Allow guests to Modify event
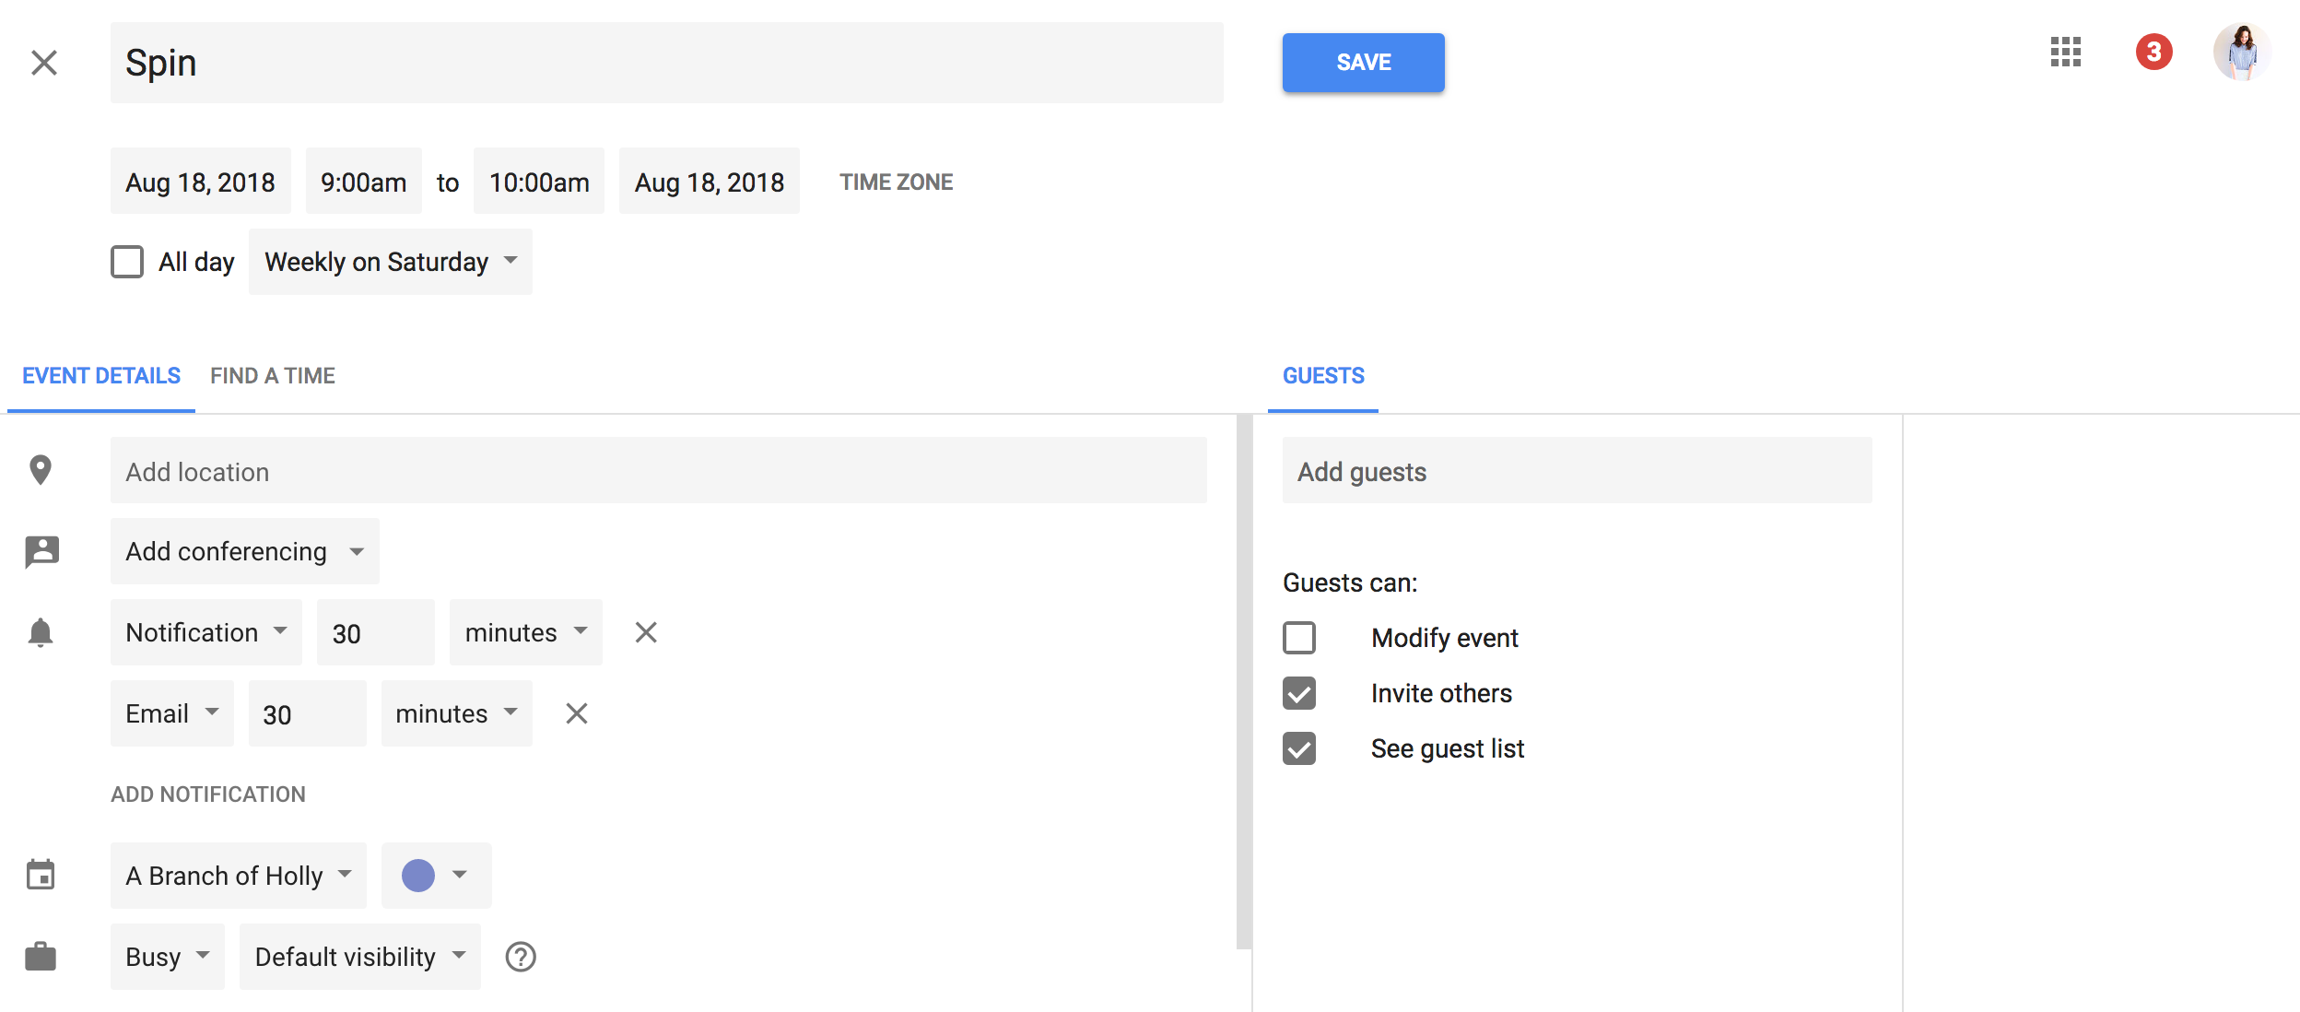 click(x=1299, y=638)
